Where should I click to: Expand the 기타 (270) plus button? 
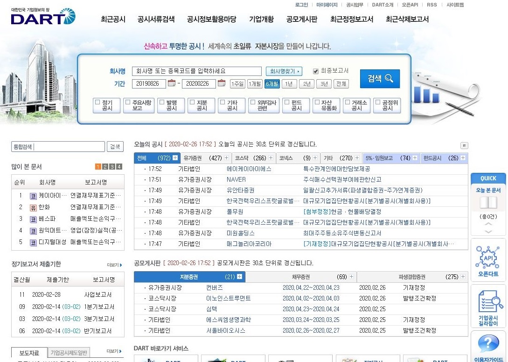(357, 158)
